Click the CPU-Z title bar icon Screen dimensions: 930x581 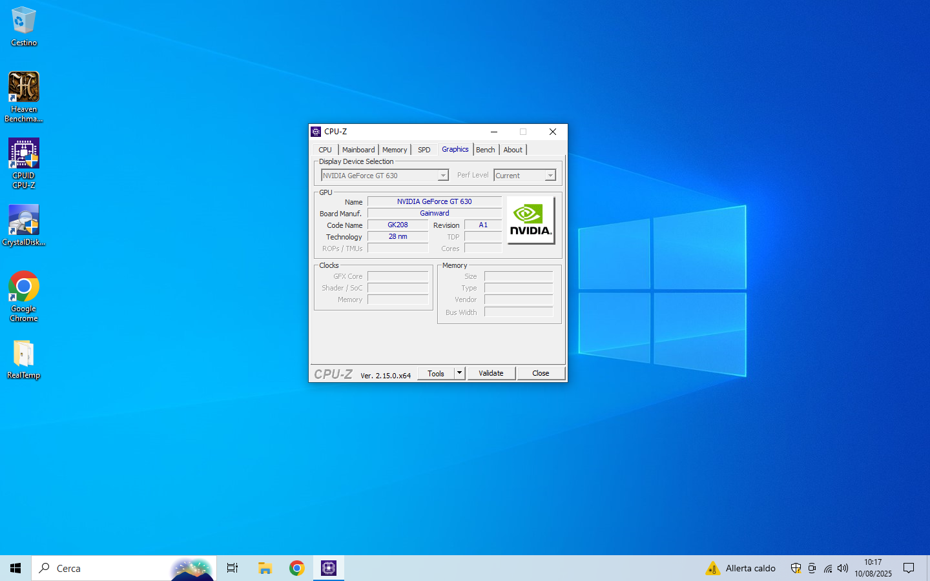[x=316, y=132]
